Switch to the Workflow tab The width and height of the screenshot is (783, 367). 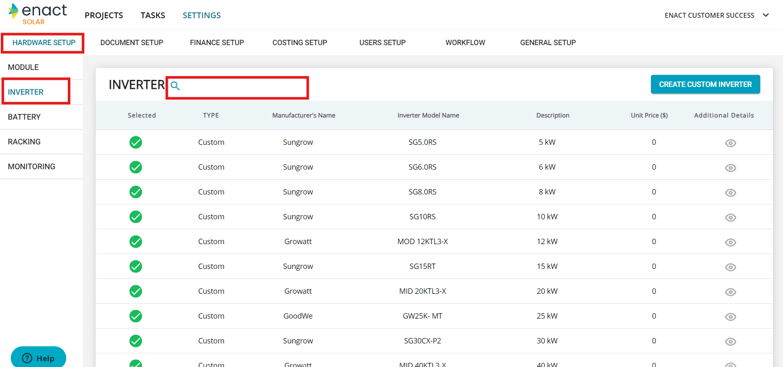coord(465,43)
